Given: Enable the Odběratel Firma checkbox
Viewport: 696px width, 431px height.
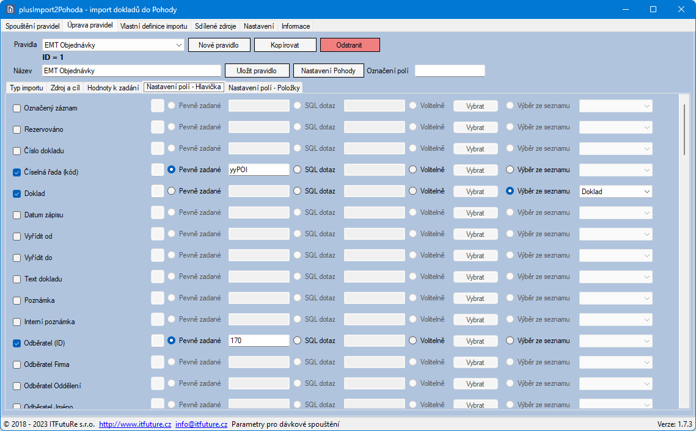Looking at the screenshot, I should pos(17,364).
